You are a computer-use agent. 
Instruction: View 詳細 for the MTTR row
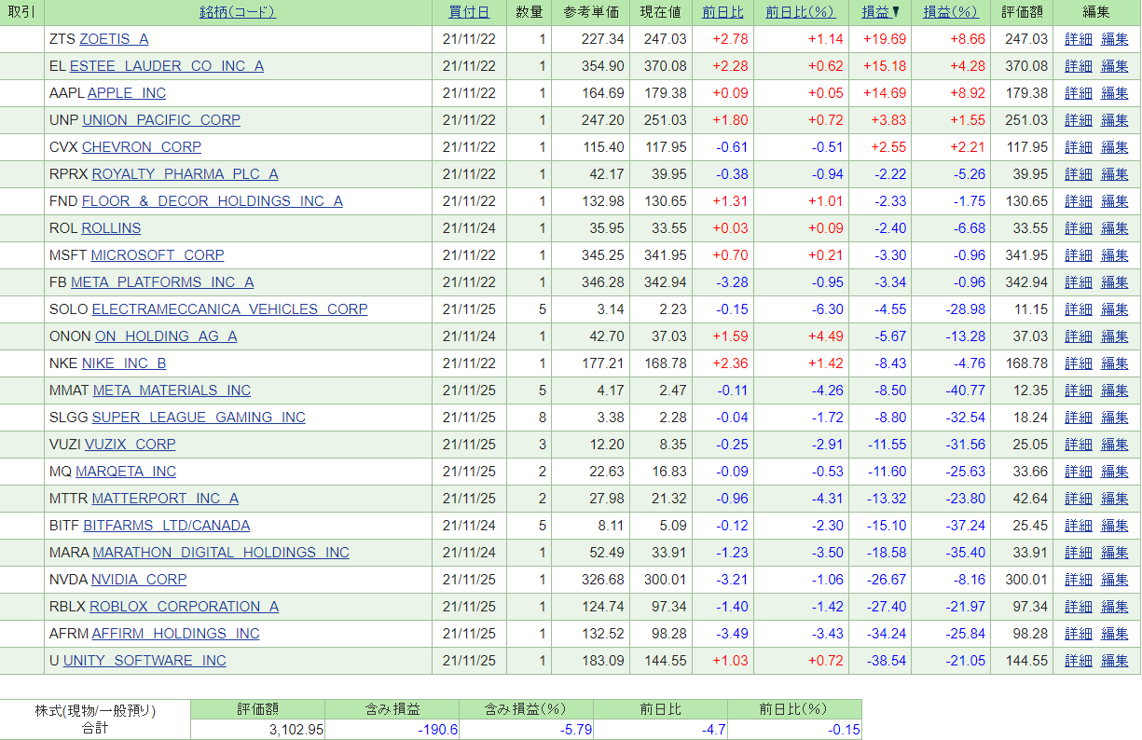point(1079,499)
